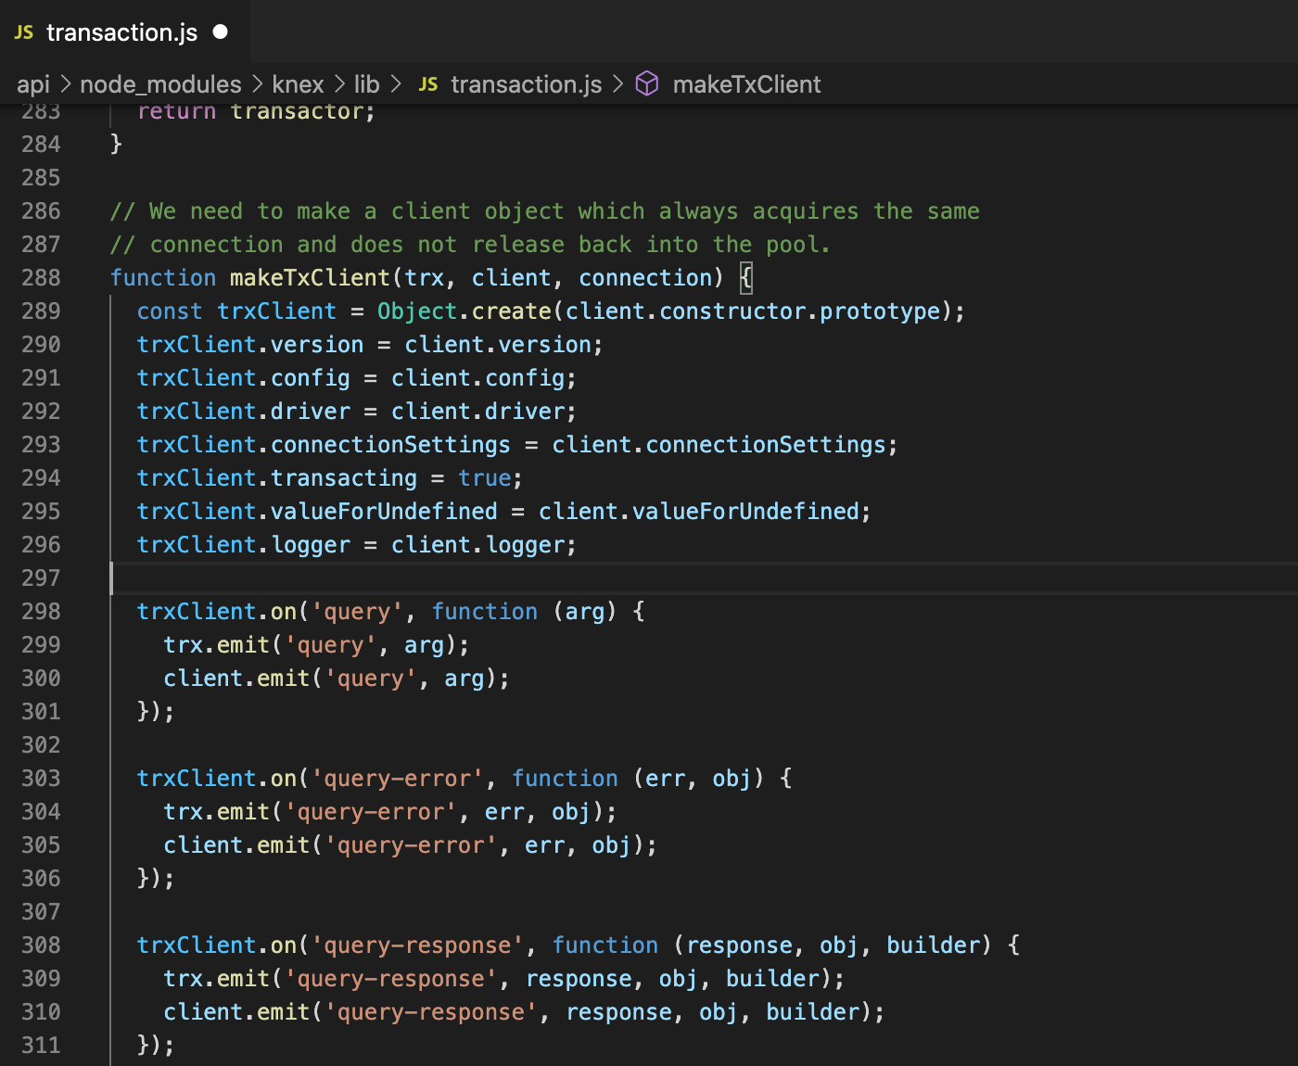This screenshot has height=1066, width=1298.
Task: Click the 'connection' parameter on line 288
Action: pos(645,278)
